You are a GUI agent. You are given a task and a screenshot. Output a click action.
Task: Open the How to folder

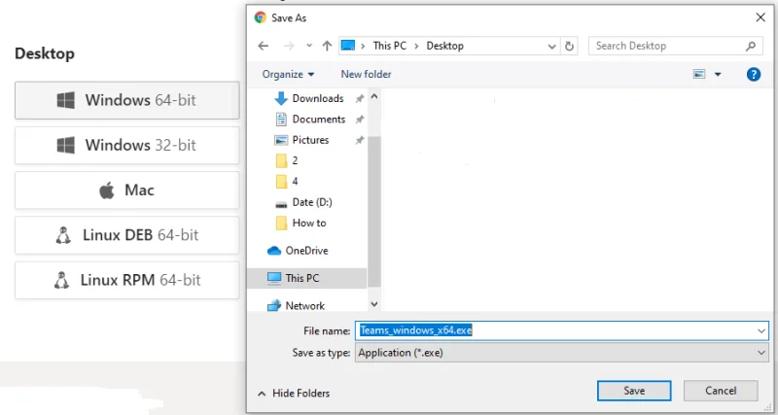point(301,224)
